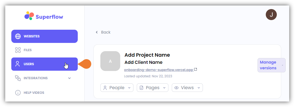The image size is (295, 107).
Task: Open the Views dropdown
Action: 187,88
